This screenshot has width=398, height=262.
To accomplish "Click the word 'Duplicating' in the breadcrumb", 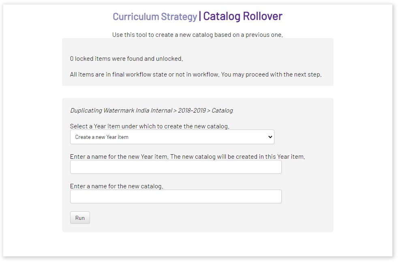I will point(86,111).
